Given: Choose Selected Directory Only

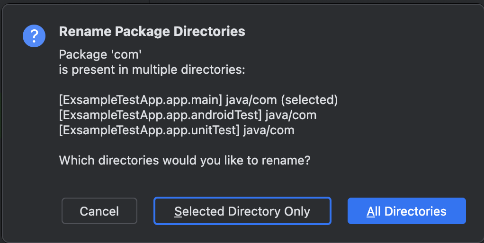Looking at the screenshot, I should coord(242,211).
